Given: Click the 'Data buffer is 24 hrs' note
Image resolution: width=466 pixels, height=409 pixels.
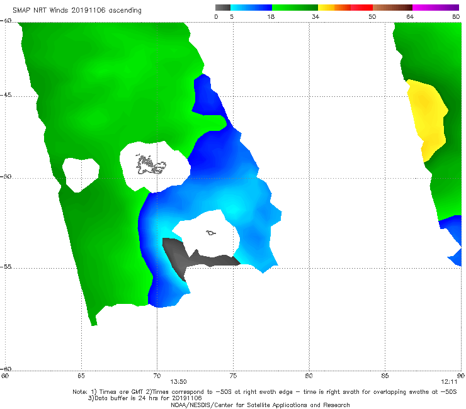Looking at the screenshot, I should coord(145,398).
